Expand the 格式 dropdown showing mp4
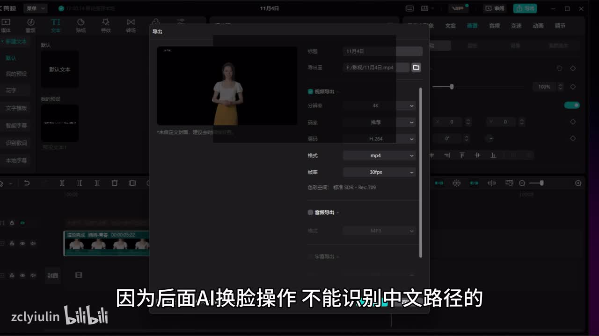599x336 pixels. [x=379, y=155]
